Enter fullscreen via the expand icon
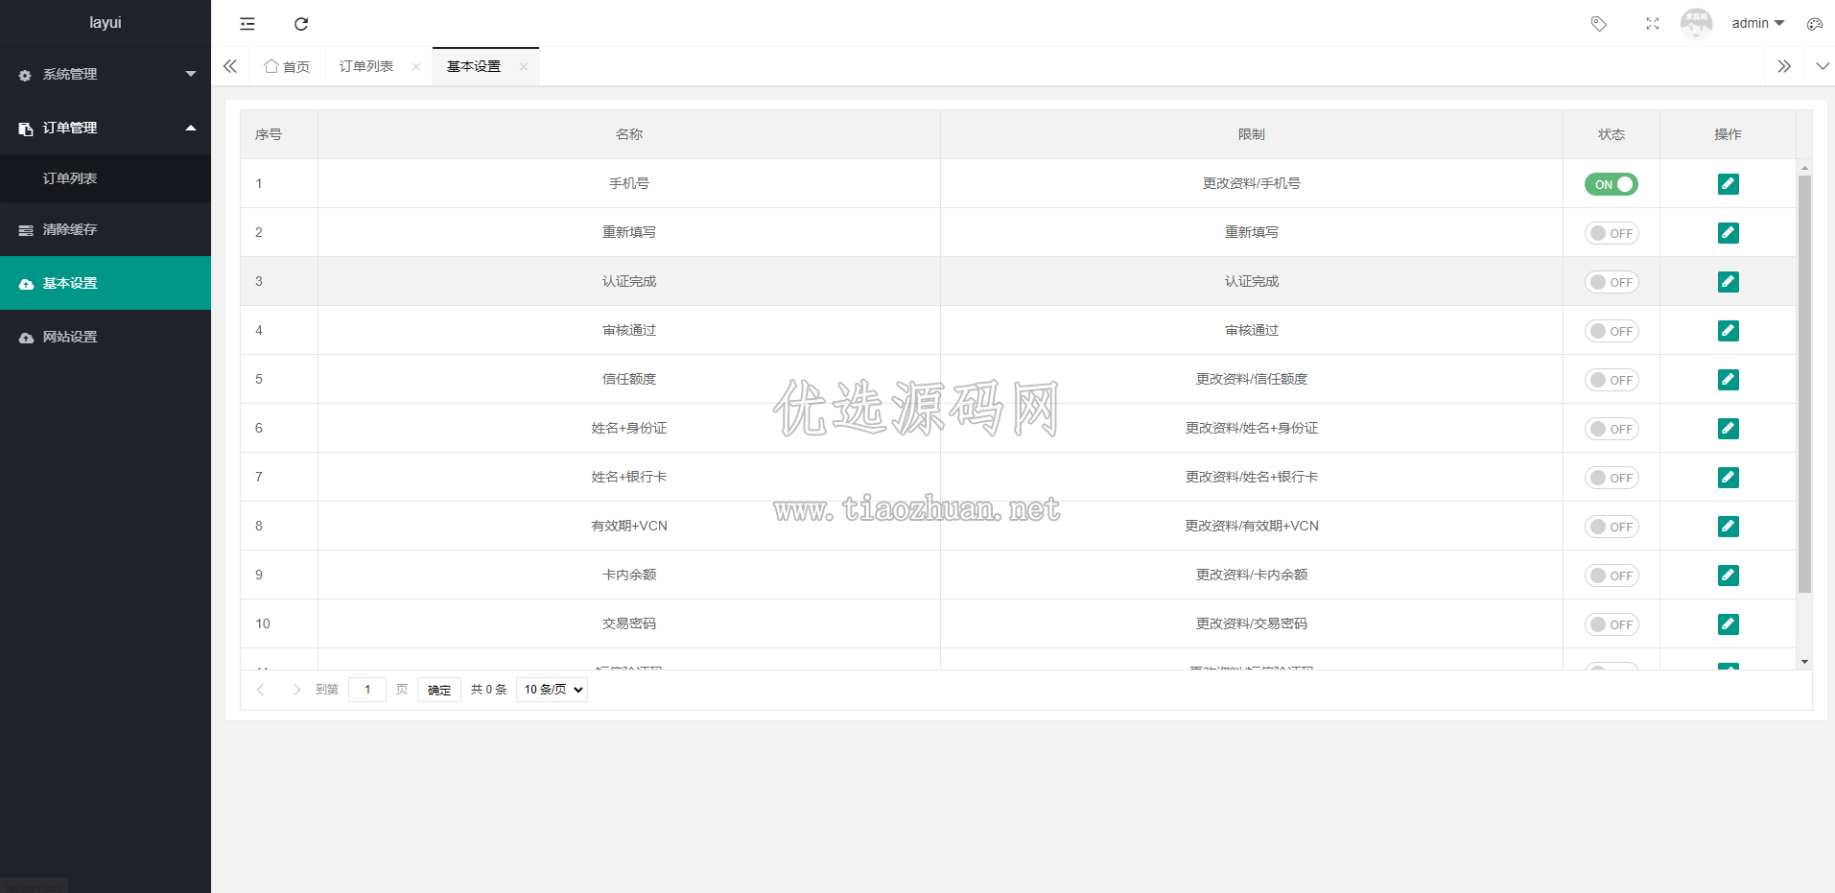 1652,24
